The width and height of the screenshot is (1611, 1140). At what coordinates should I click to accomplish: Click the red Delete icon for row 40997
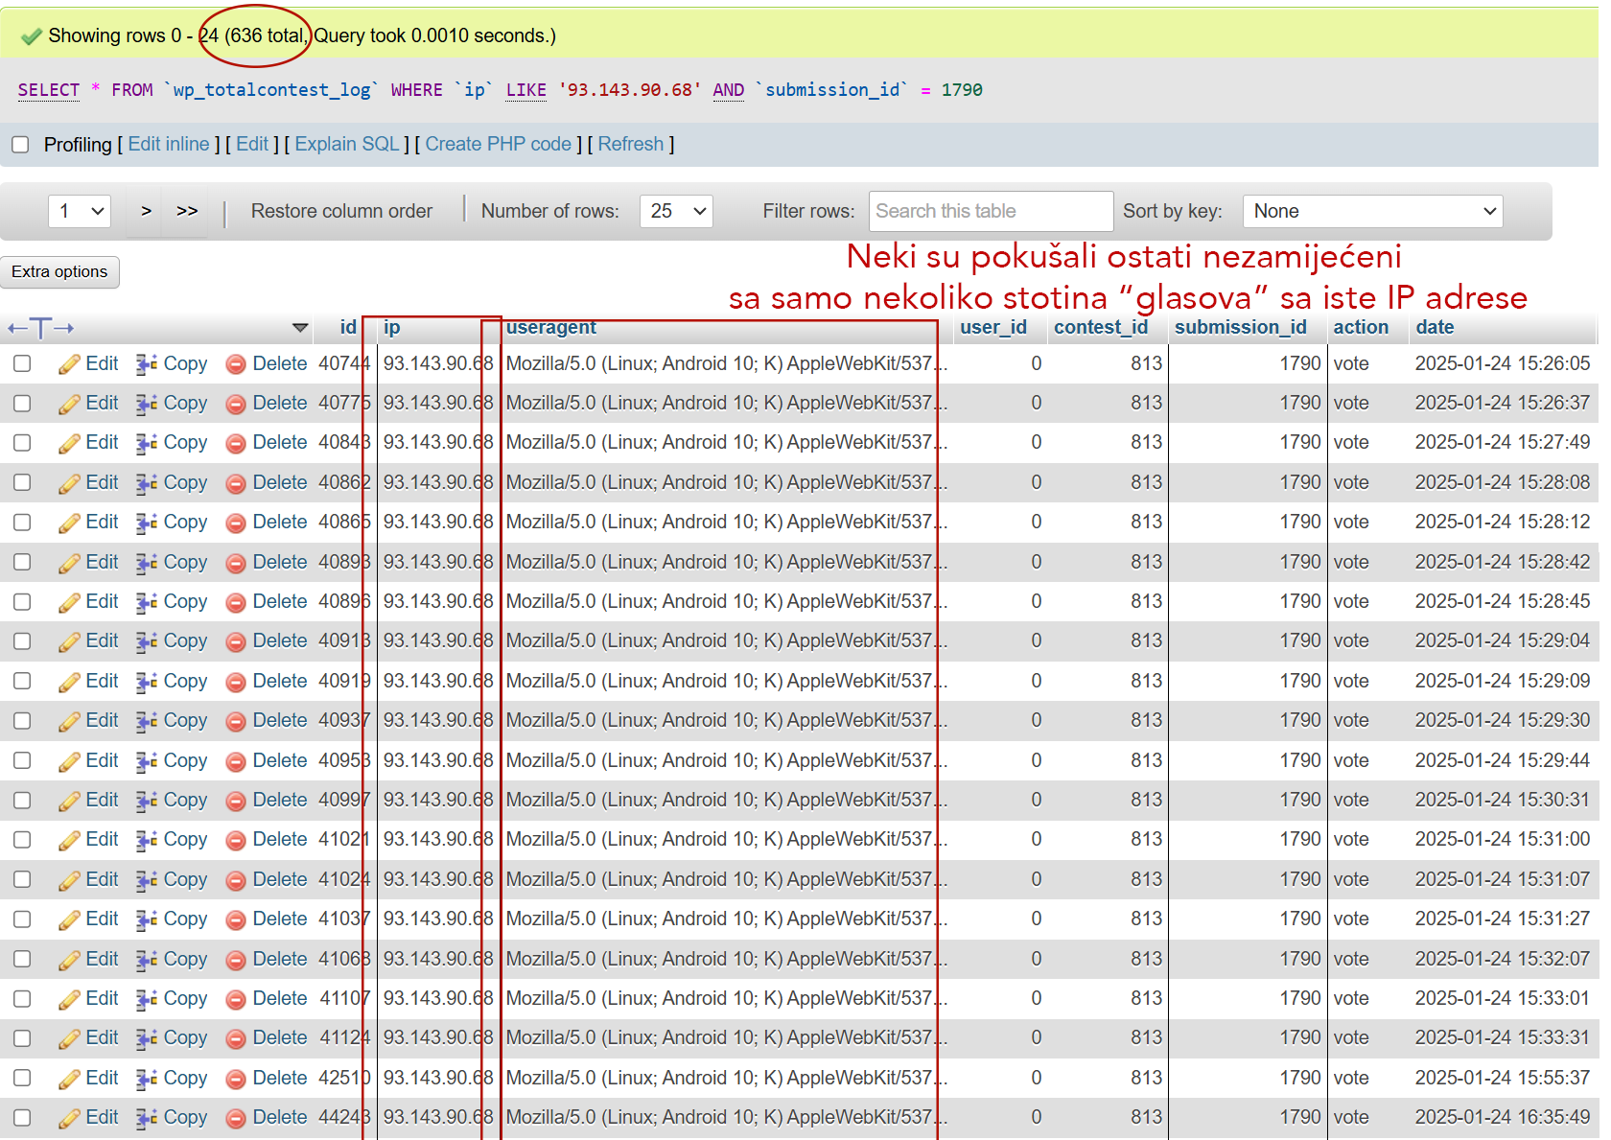pos(236,801)
